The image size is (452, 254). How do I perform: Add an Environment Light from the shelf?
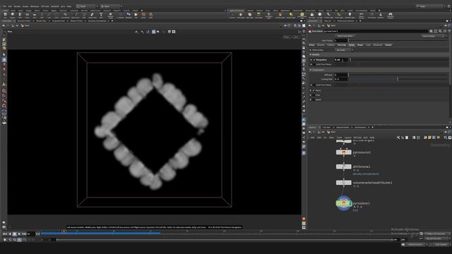click(302, 15)
